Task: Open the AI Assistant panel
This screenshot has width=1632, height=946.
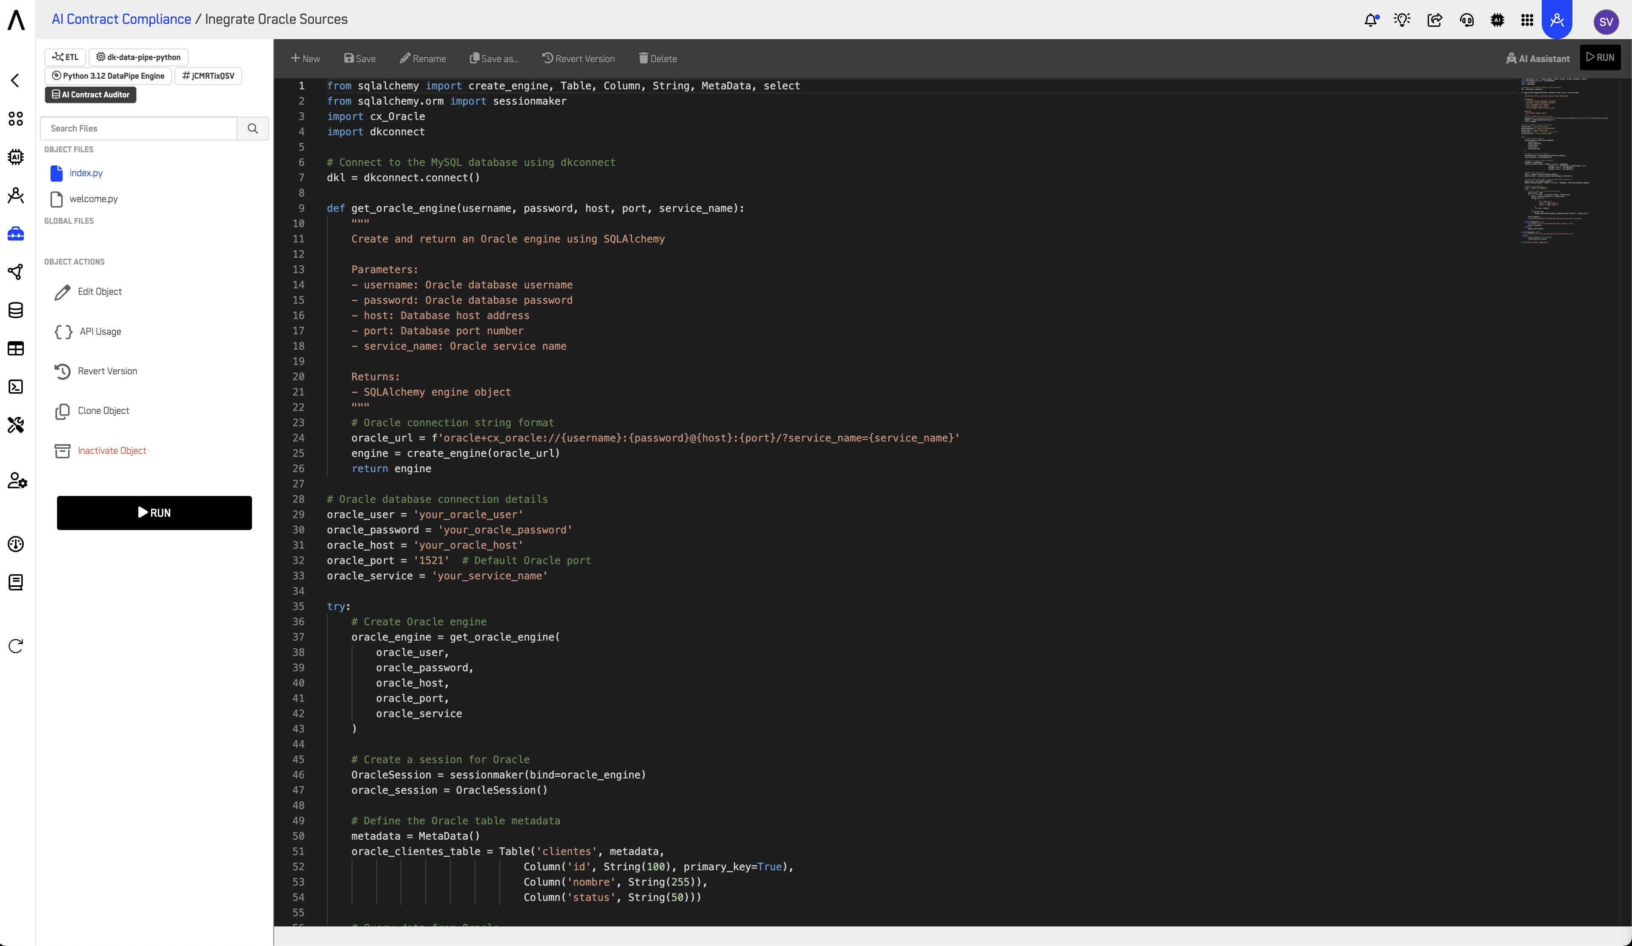Action: (1538, 58)
